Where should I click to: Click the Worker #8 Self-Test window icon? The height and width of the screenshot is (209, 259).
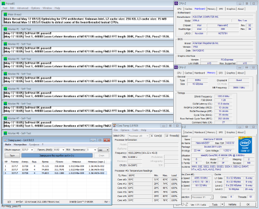pyautogui.click(x=5, y=133)
